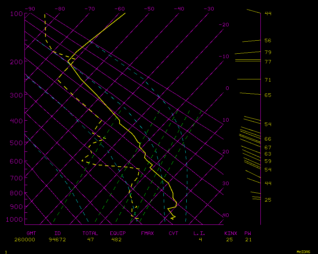Viewport: 318px width, 254px height.
Task: Click the 40 degree isotherm label
Action: (225, 215)
